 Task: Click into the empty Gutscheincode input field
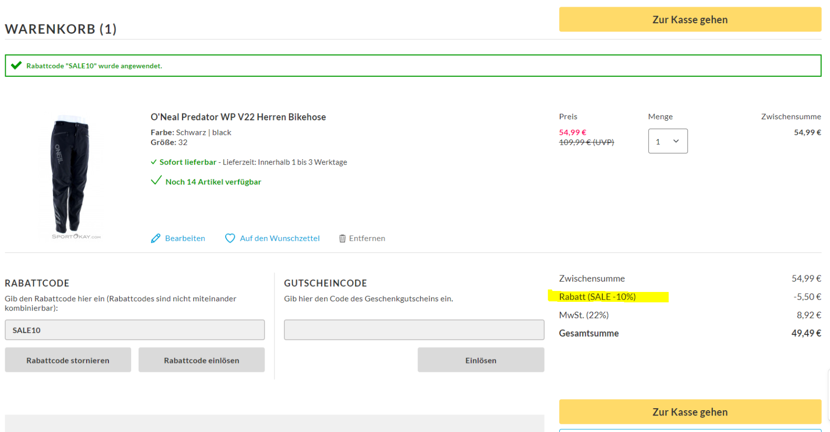point(414,330)
